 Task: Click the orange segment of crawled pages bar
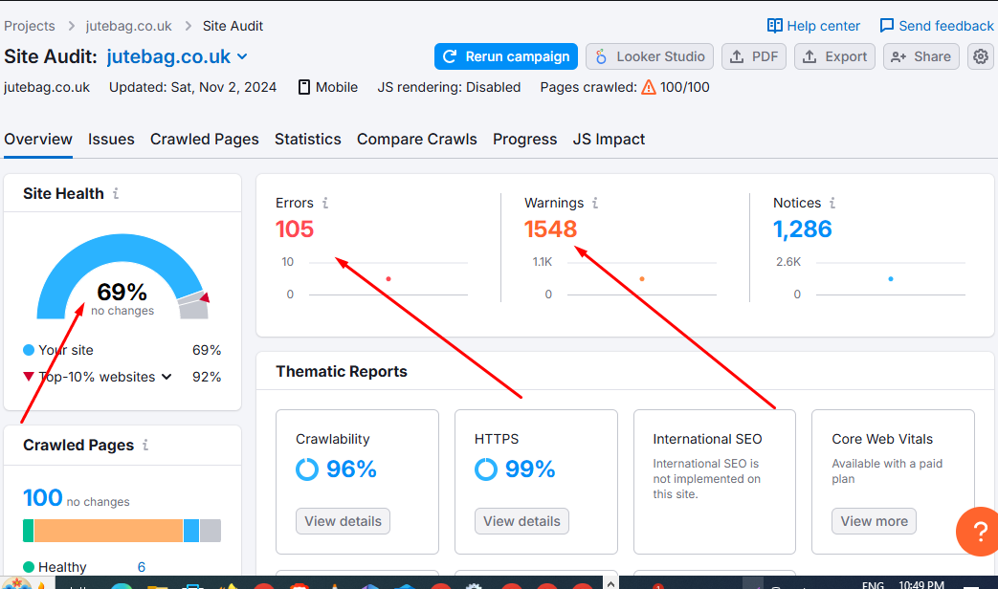coord(108,531)
